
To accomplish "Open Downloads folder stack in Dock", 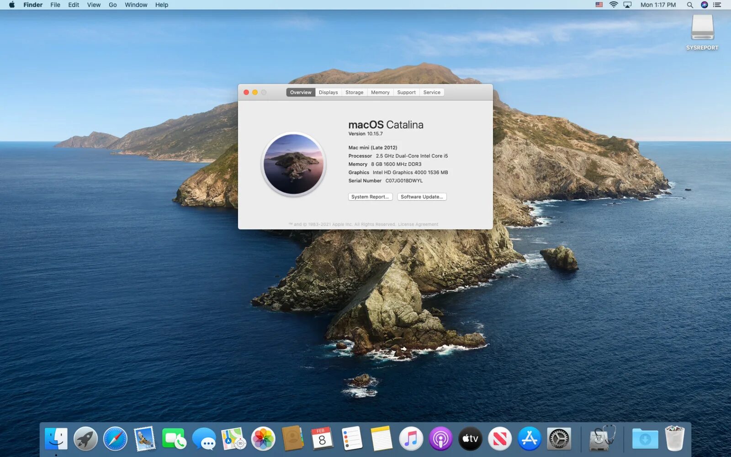I will click(645, 439).
